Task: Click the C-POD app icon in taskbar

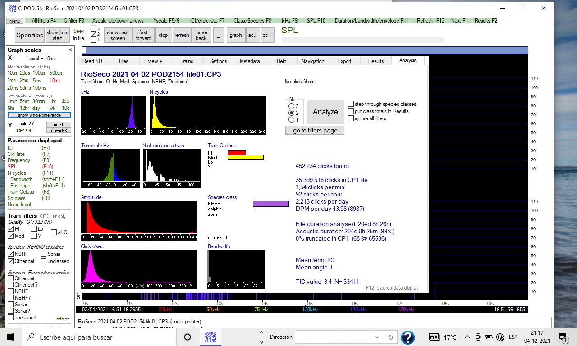Action: coord(210,337)
